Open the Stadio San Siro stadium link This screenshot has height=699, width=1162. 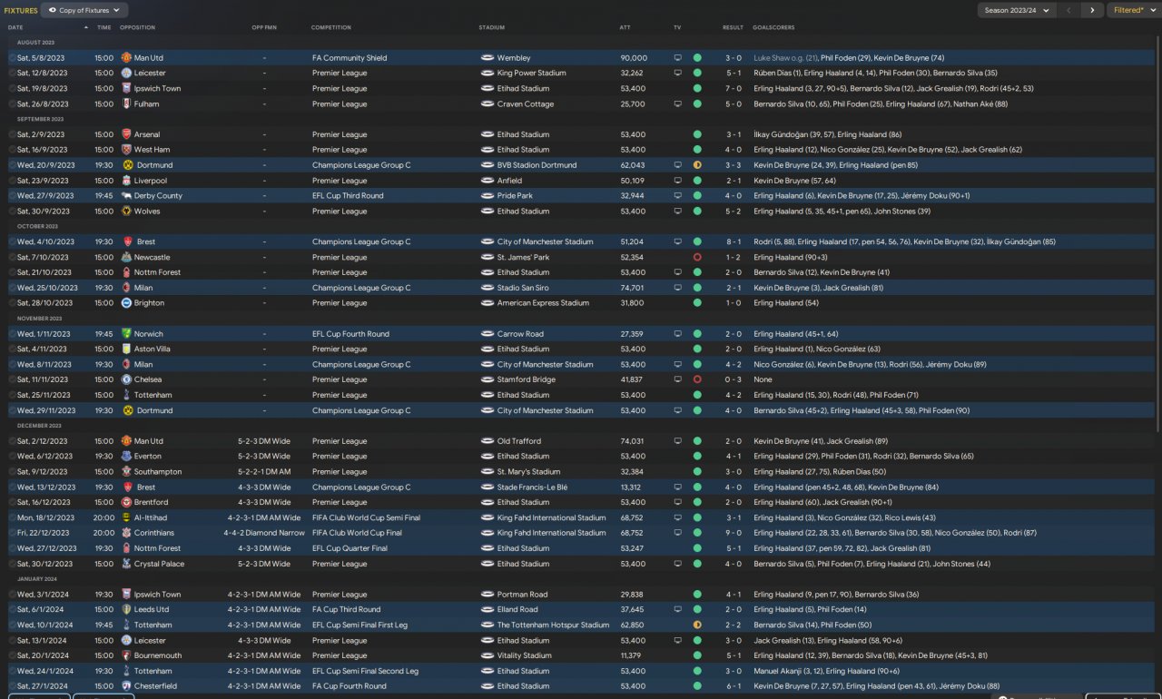point(525,288)
